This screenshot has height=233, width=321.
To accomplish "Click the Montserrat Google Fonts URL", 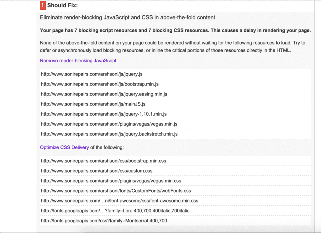I will click(104, 221).
